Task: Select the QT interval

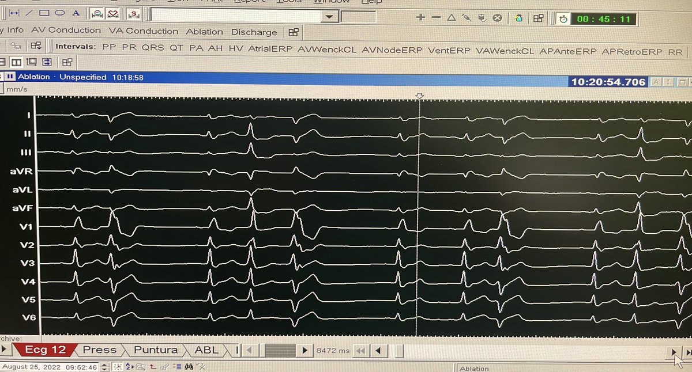Action: (x=176, y=48)
